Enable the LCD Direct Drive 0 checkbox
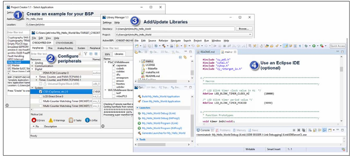The width and height of the screenshot is (352, 158). (x=41, y=97)
